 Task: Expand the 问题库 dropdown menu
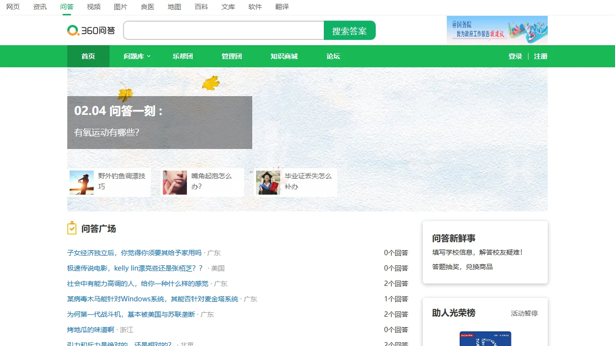[137, 56]
